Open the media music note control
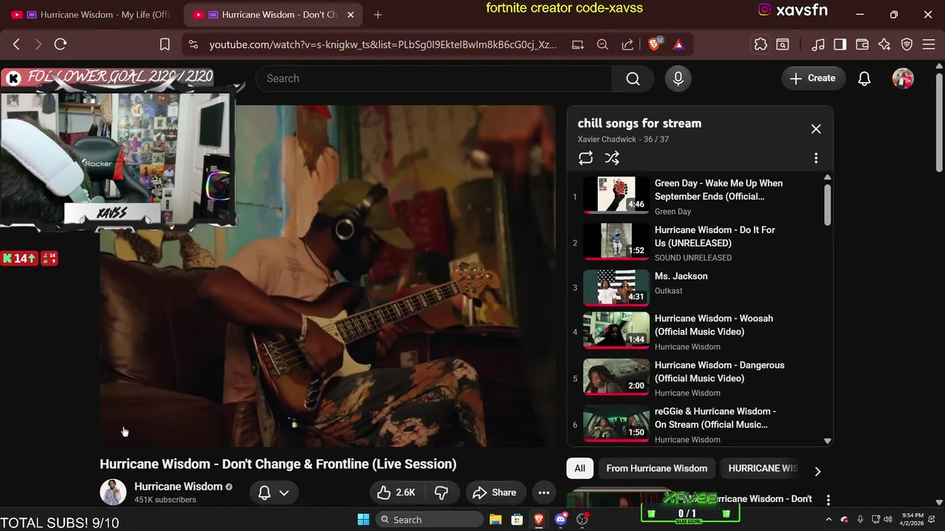Viewport: 945px width, 531px height. pos(817,44)
